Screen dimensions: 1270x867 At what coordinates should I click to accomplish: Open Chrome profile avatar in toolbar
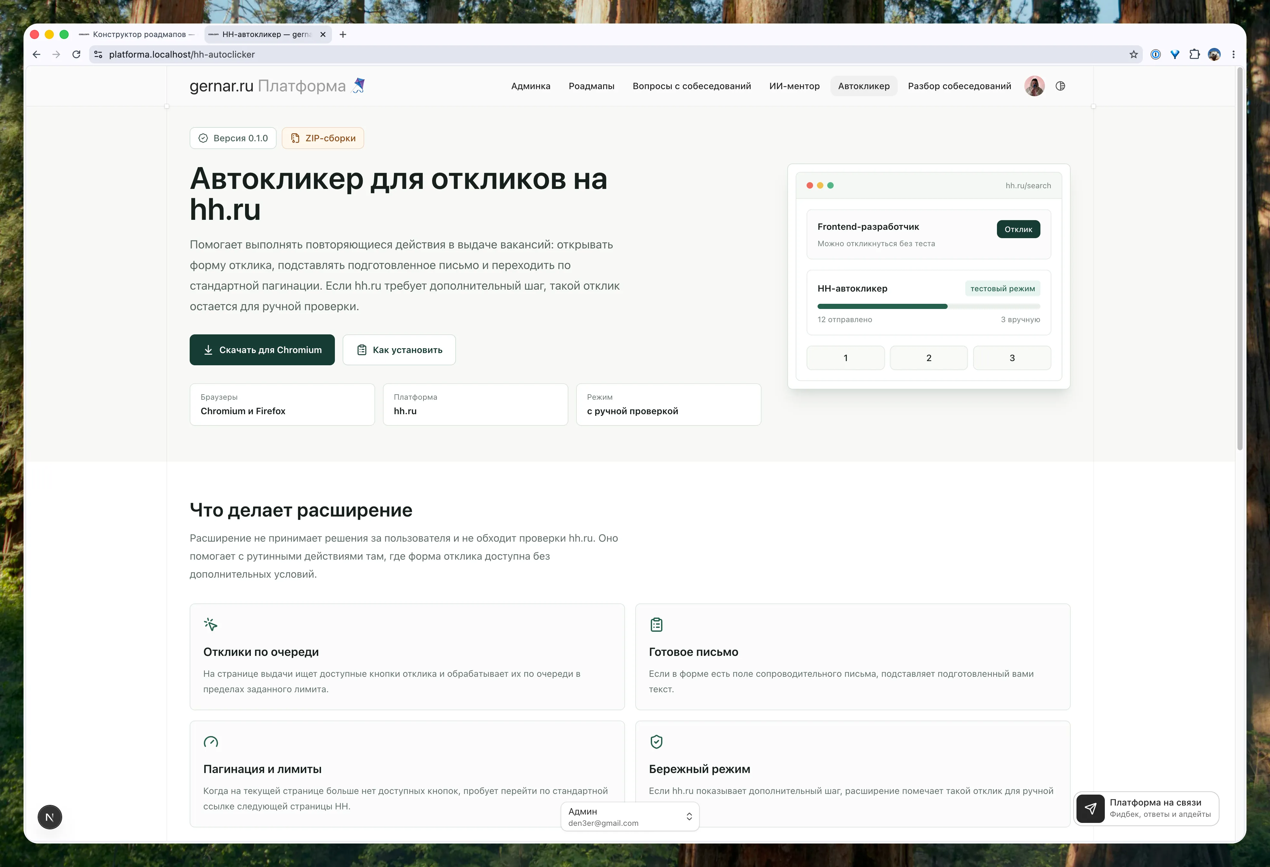(x=1214, y=54)
